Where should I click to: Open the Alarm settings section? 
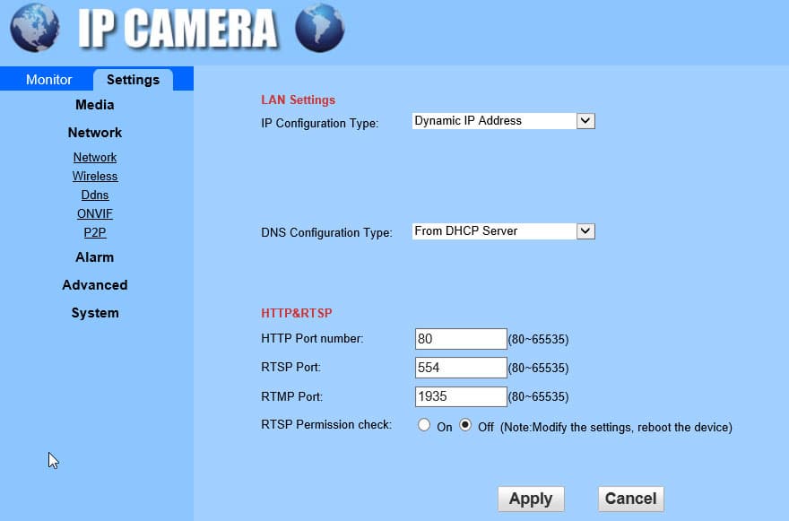pos(95,257)
